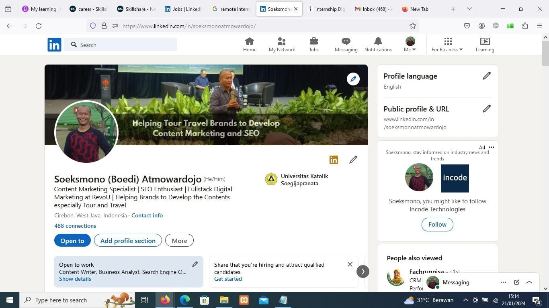Image resolution: width=549 pixels, height=308 pixels.
Task: Open Microsoft Edge from the taskbar
Action: (184, 300)
